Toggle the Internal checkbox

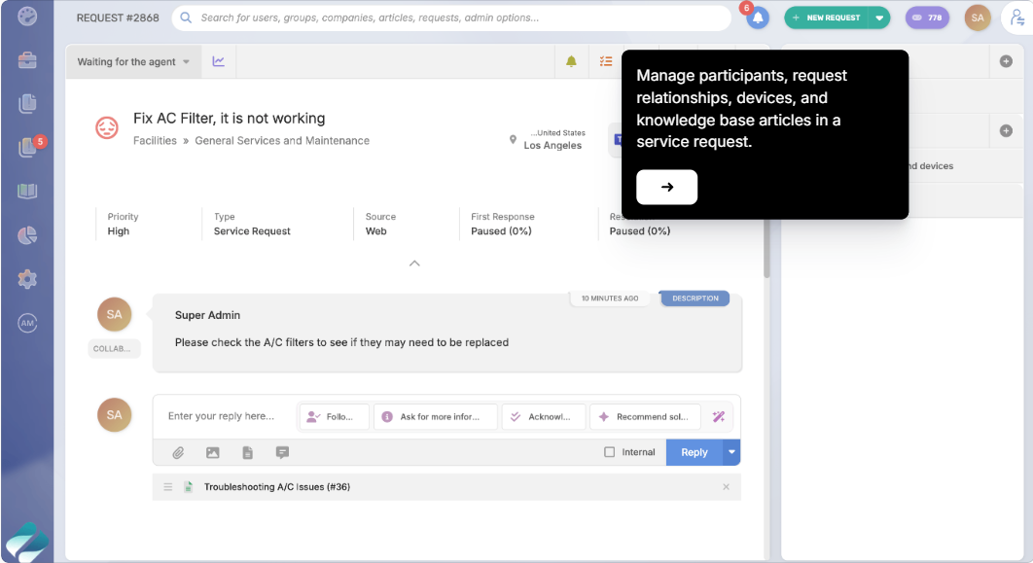coord(609,452)
